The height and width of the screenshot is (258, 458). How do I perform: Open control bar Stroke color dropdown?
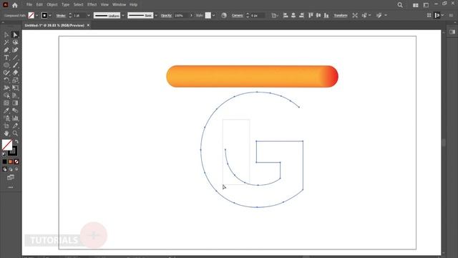50,16
